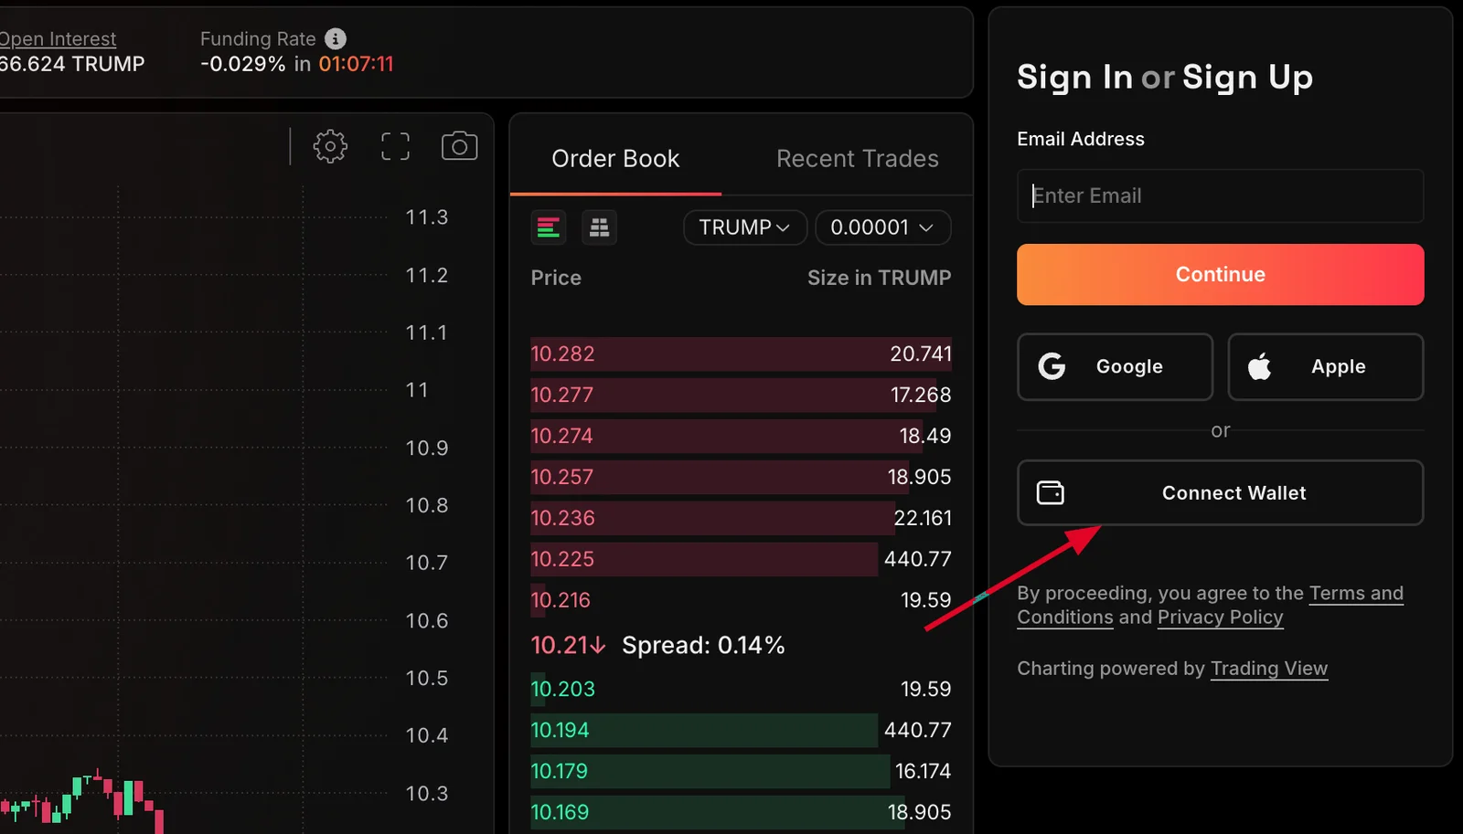Select bid price 10.203 row
Screen dimensions: 1463x834
tap(741, 689)
